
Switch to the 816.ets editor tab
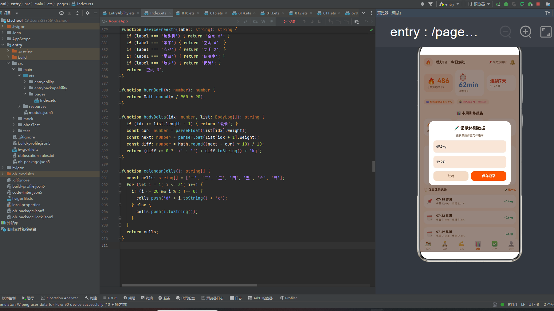pyautogui.click(x=188, y=13)
